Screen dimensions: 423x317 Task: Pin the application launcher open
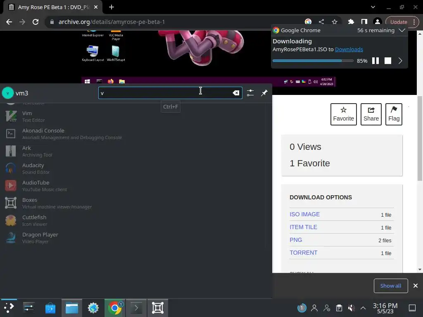(264, 93)
